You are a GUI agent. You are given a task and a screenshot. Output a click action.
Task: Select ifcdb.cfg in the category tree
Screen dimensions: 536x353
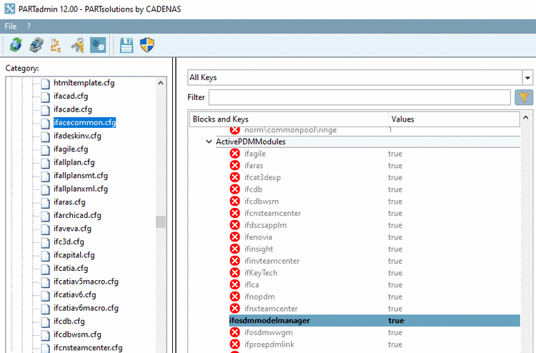coord(69,322)
